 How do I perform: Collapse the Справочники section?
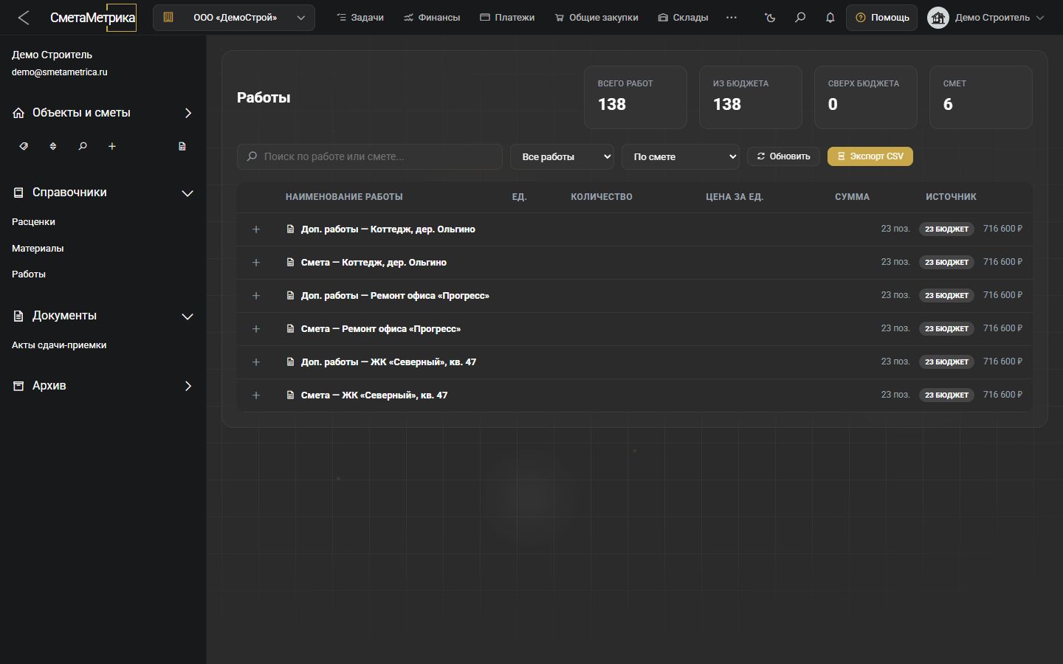click(x=188, y=193)
